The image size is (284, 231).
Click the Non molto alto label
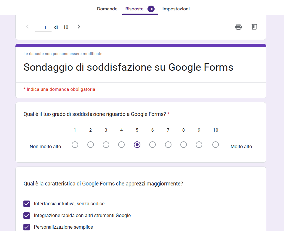pos(45,146)
